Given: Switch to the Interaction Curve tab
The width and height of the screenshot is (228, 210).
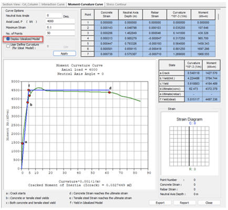Looking at the screenshot, I should pos(53,4).
